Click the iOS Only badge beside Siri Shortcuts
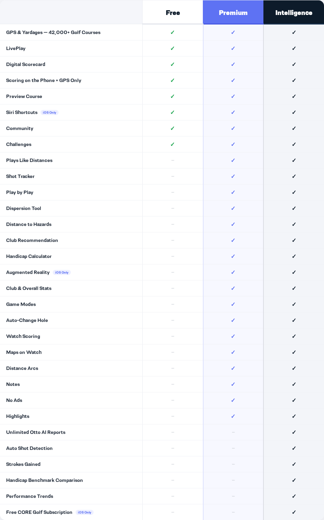This screenshot has width=324, height=520. click(x=49, y=113)
